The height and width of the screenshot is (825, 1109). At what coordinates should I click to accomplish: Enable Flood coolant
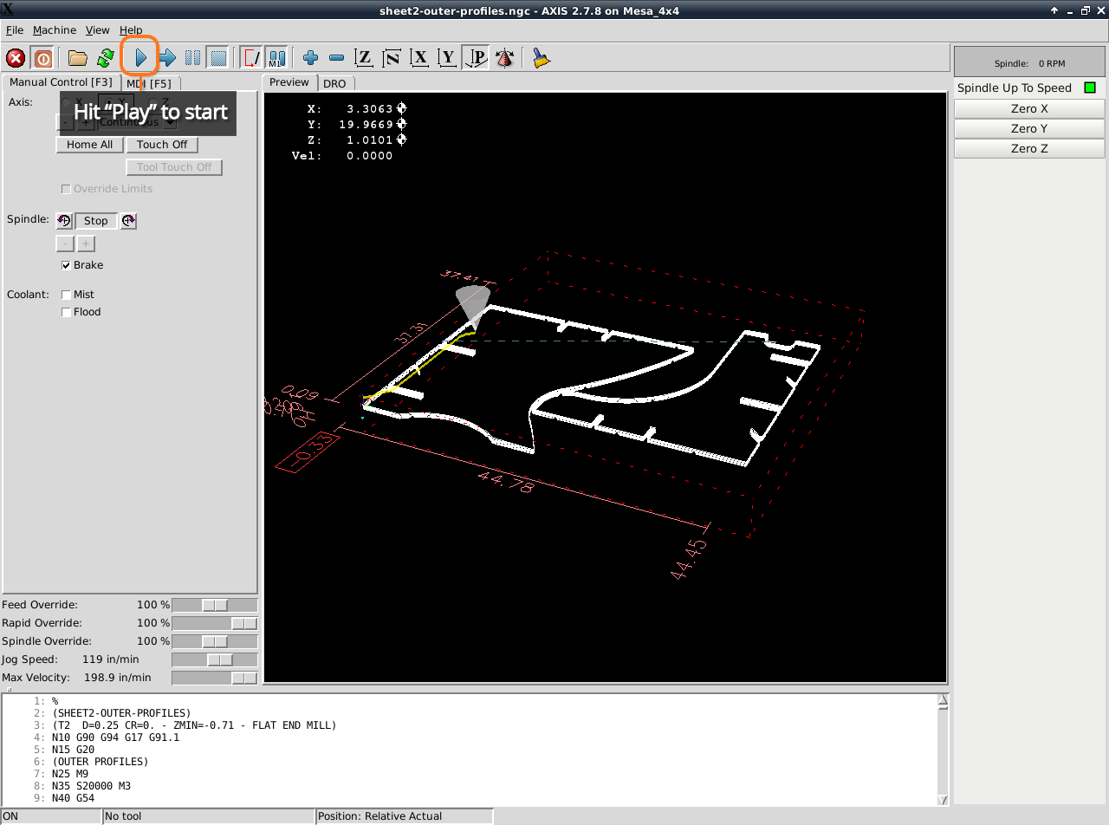click(x=67, y=312)
